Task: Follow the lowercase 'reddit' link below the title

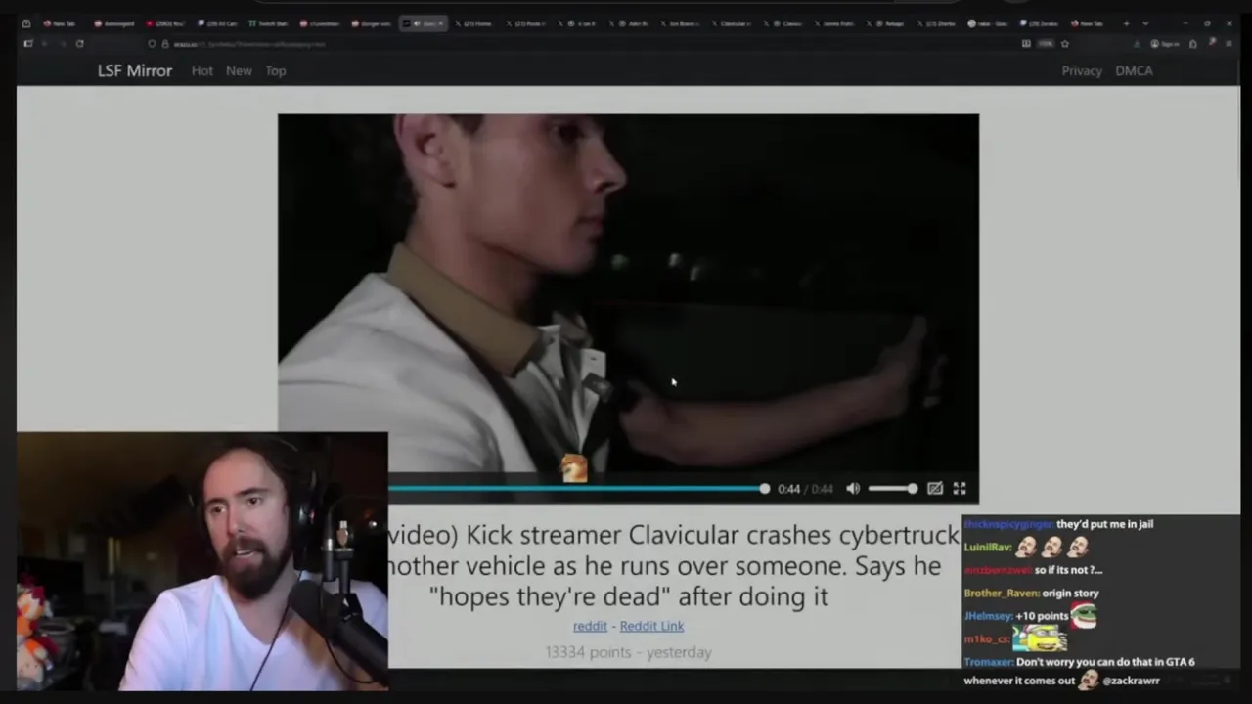Action: click(590, 626)
